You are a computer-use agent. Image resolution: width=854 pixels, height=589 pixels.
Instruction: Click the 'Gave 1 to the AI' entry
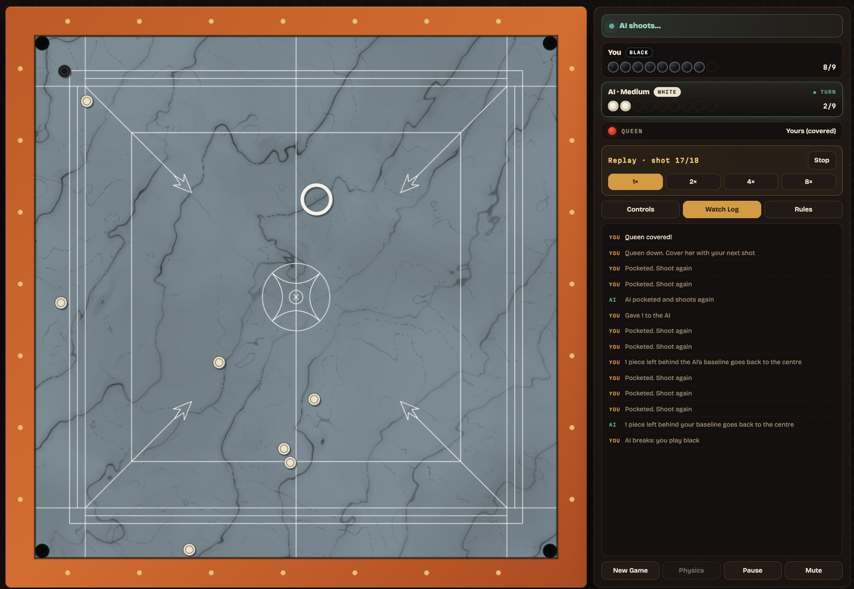click(722, 315)
